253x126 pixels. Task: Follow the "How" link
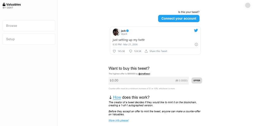pos(117,97)
